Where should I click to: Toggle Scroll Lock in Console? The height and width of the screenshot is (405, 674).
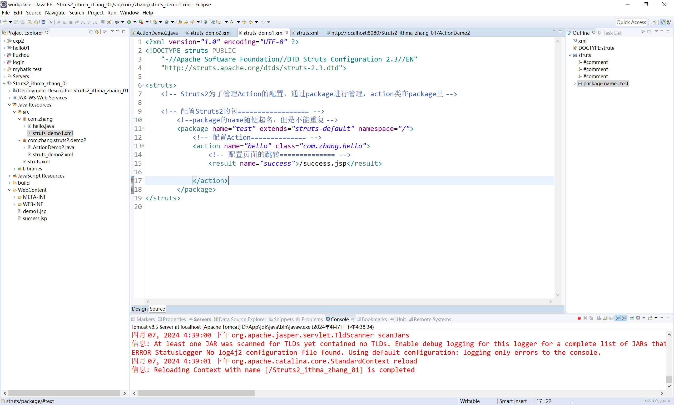click(x=606, y=318)
